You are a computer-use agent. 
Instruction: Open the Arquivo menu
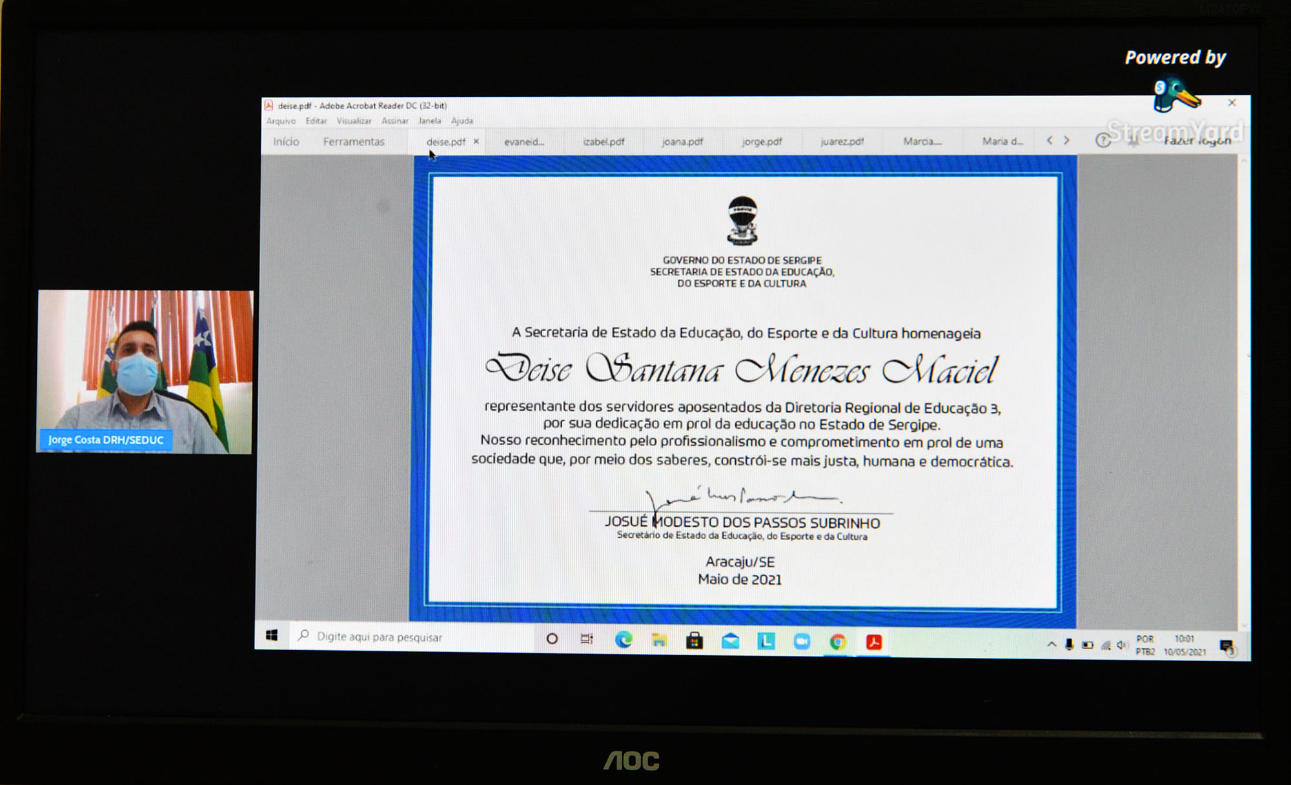[281, 121]
